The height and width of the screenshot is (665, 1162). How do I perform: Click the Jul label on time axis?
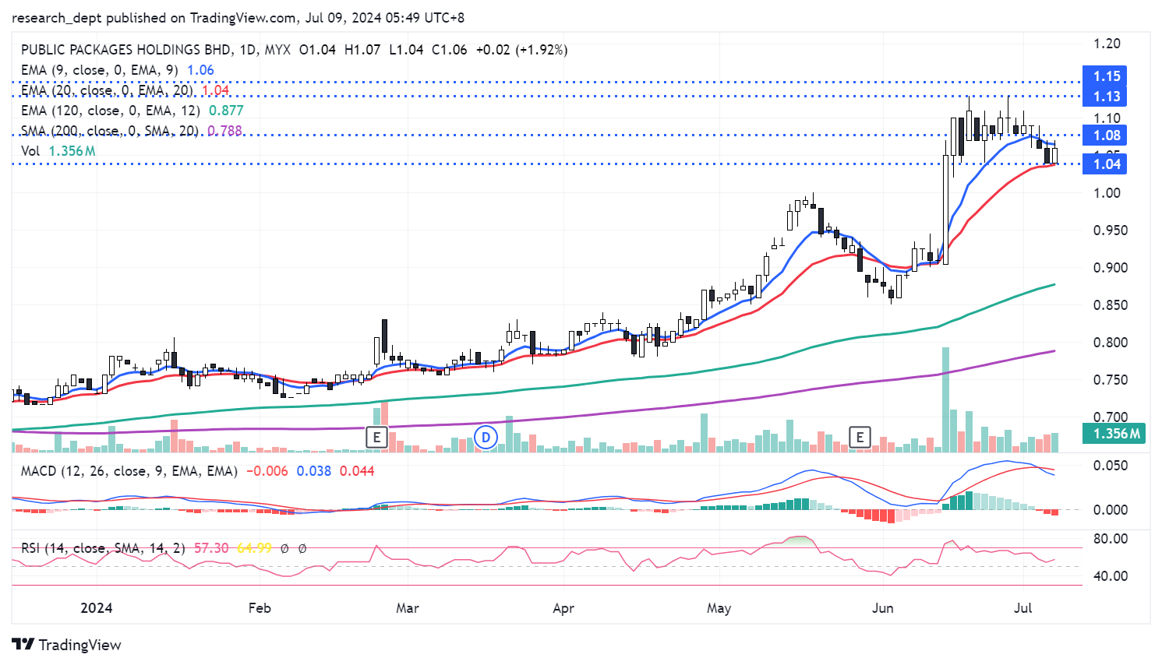click(1023, 607)
